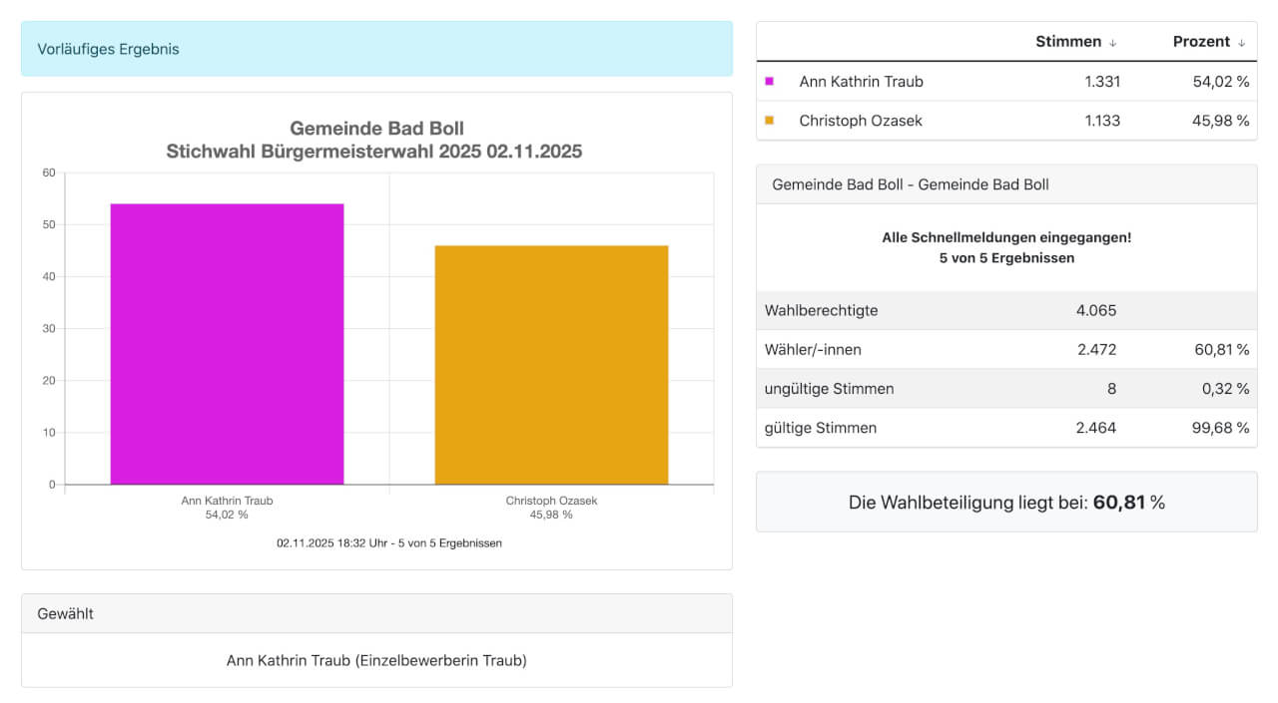The width and height of the screenshot is (1278, 703).
Task: Click the chart title Gemeinde Bad Boll
Action: point(376,129)
